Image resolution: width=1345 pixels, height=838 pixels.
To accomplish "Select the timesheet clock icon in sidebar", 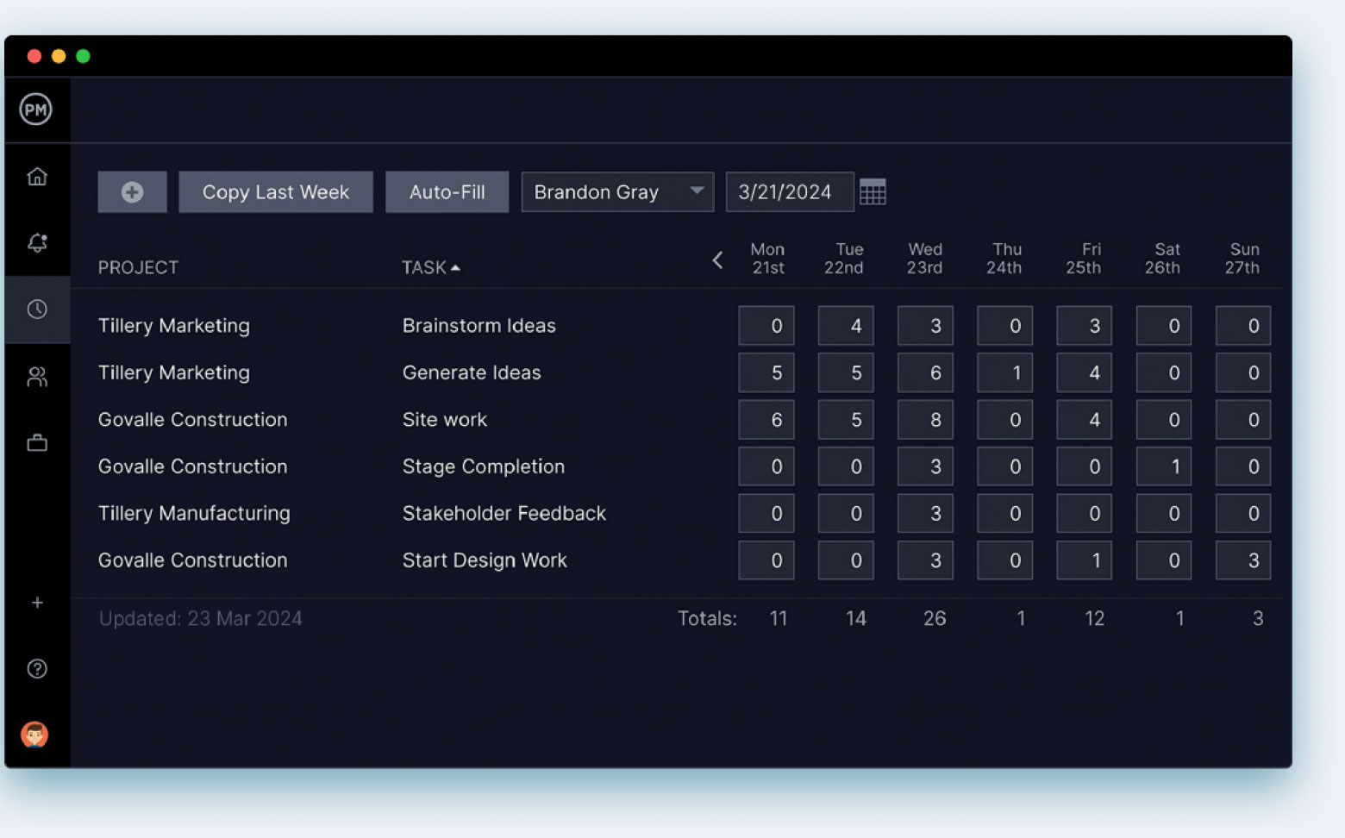I will coord(37,310).
